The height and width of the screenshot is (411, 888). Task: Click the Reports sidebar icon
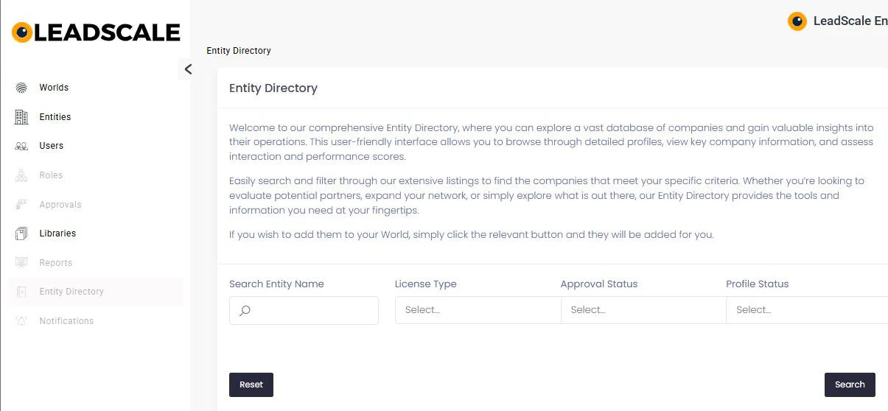21,263
